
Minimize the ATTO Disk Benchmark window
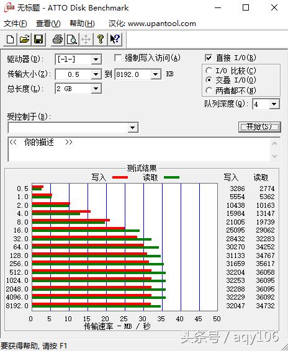pyautogui.click(x=218, y=8)
